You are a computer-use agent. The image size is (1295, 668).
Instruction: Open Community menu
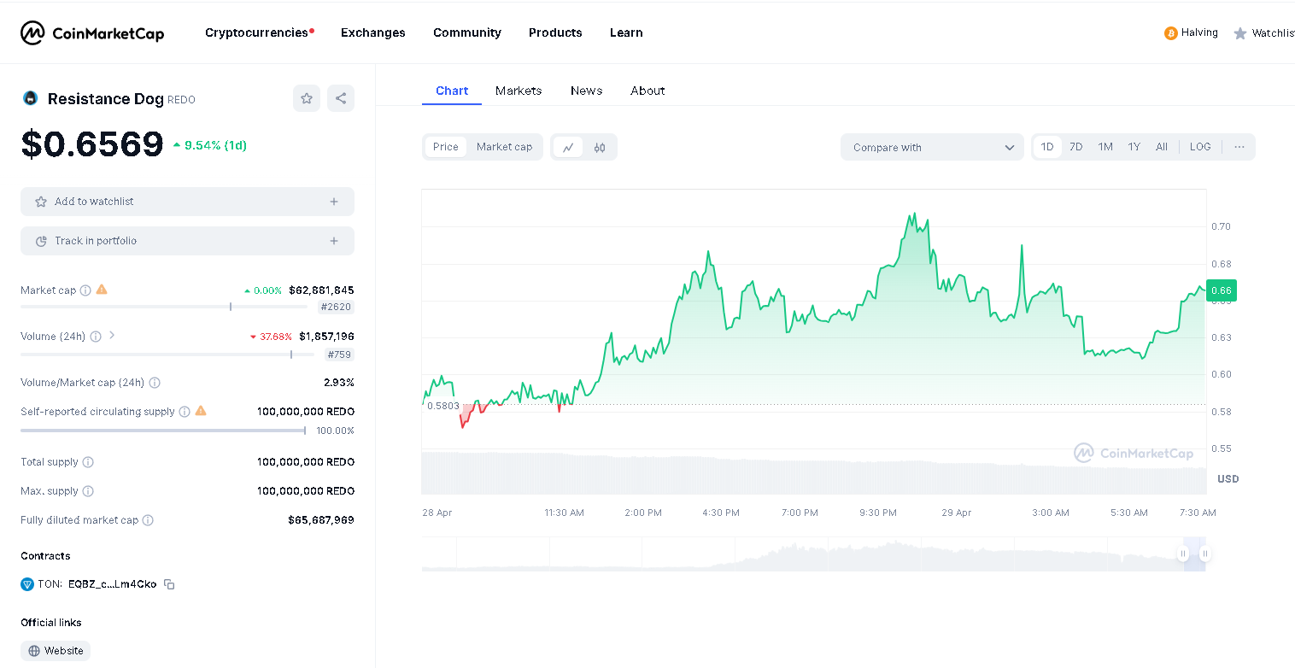pos(467,32)
